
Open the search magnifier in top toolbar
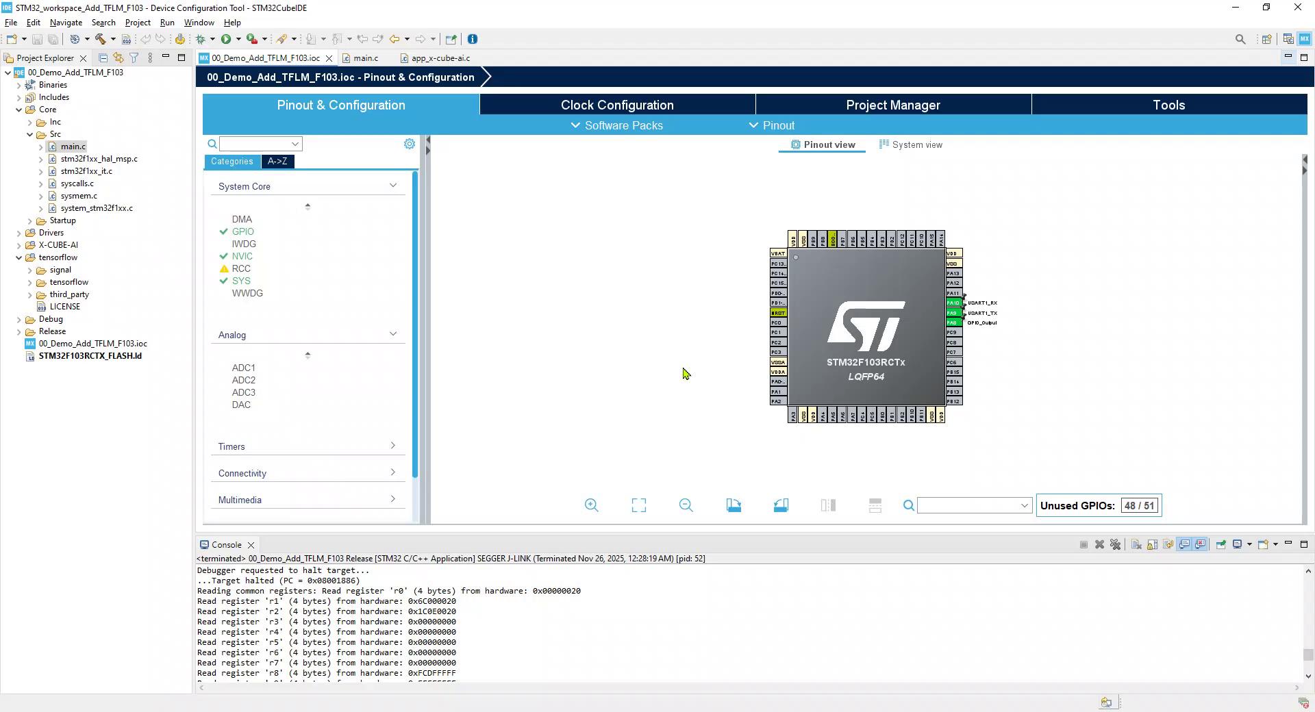click(x=1240, y=39)
